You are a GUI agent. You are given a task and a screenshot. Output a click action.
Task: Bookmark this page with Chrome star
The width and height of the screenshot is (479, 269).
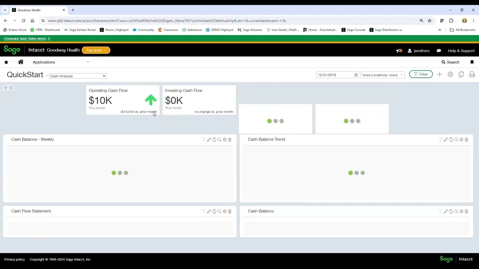point(430,21)
